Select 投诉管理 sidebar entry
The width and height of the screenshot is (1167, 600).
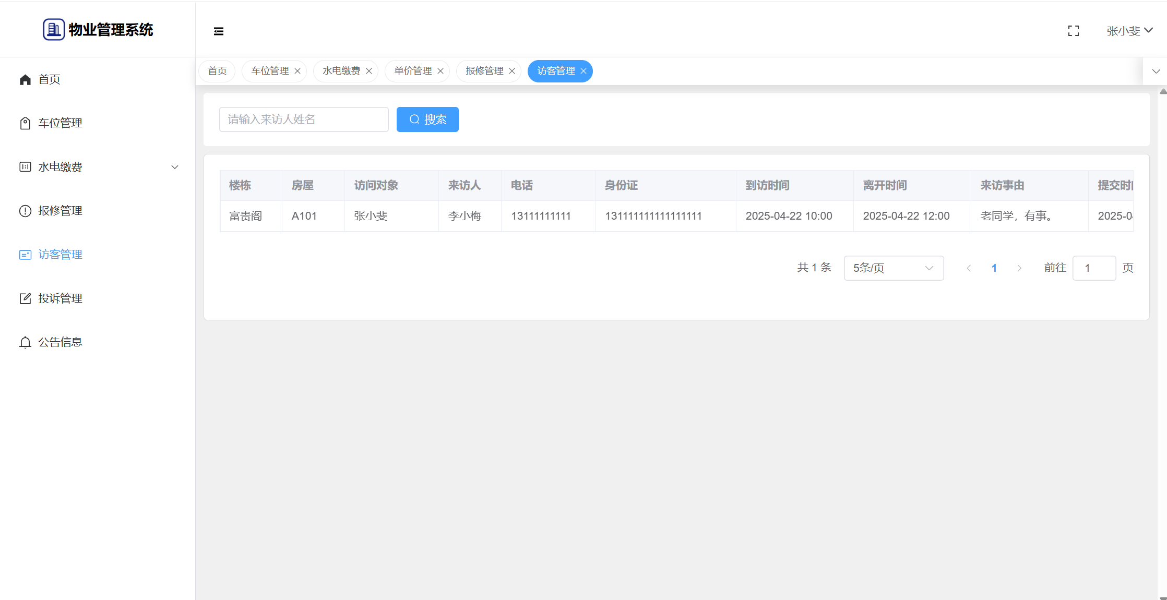tap(60, 298)
